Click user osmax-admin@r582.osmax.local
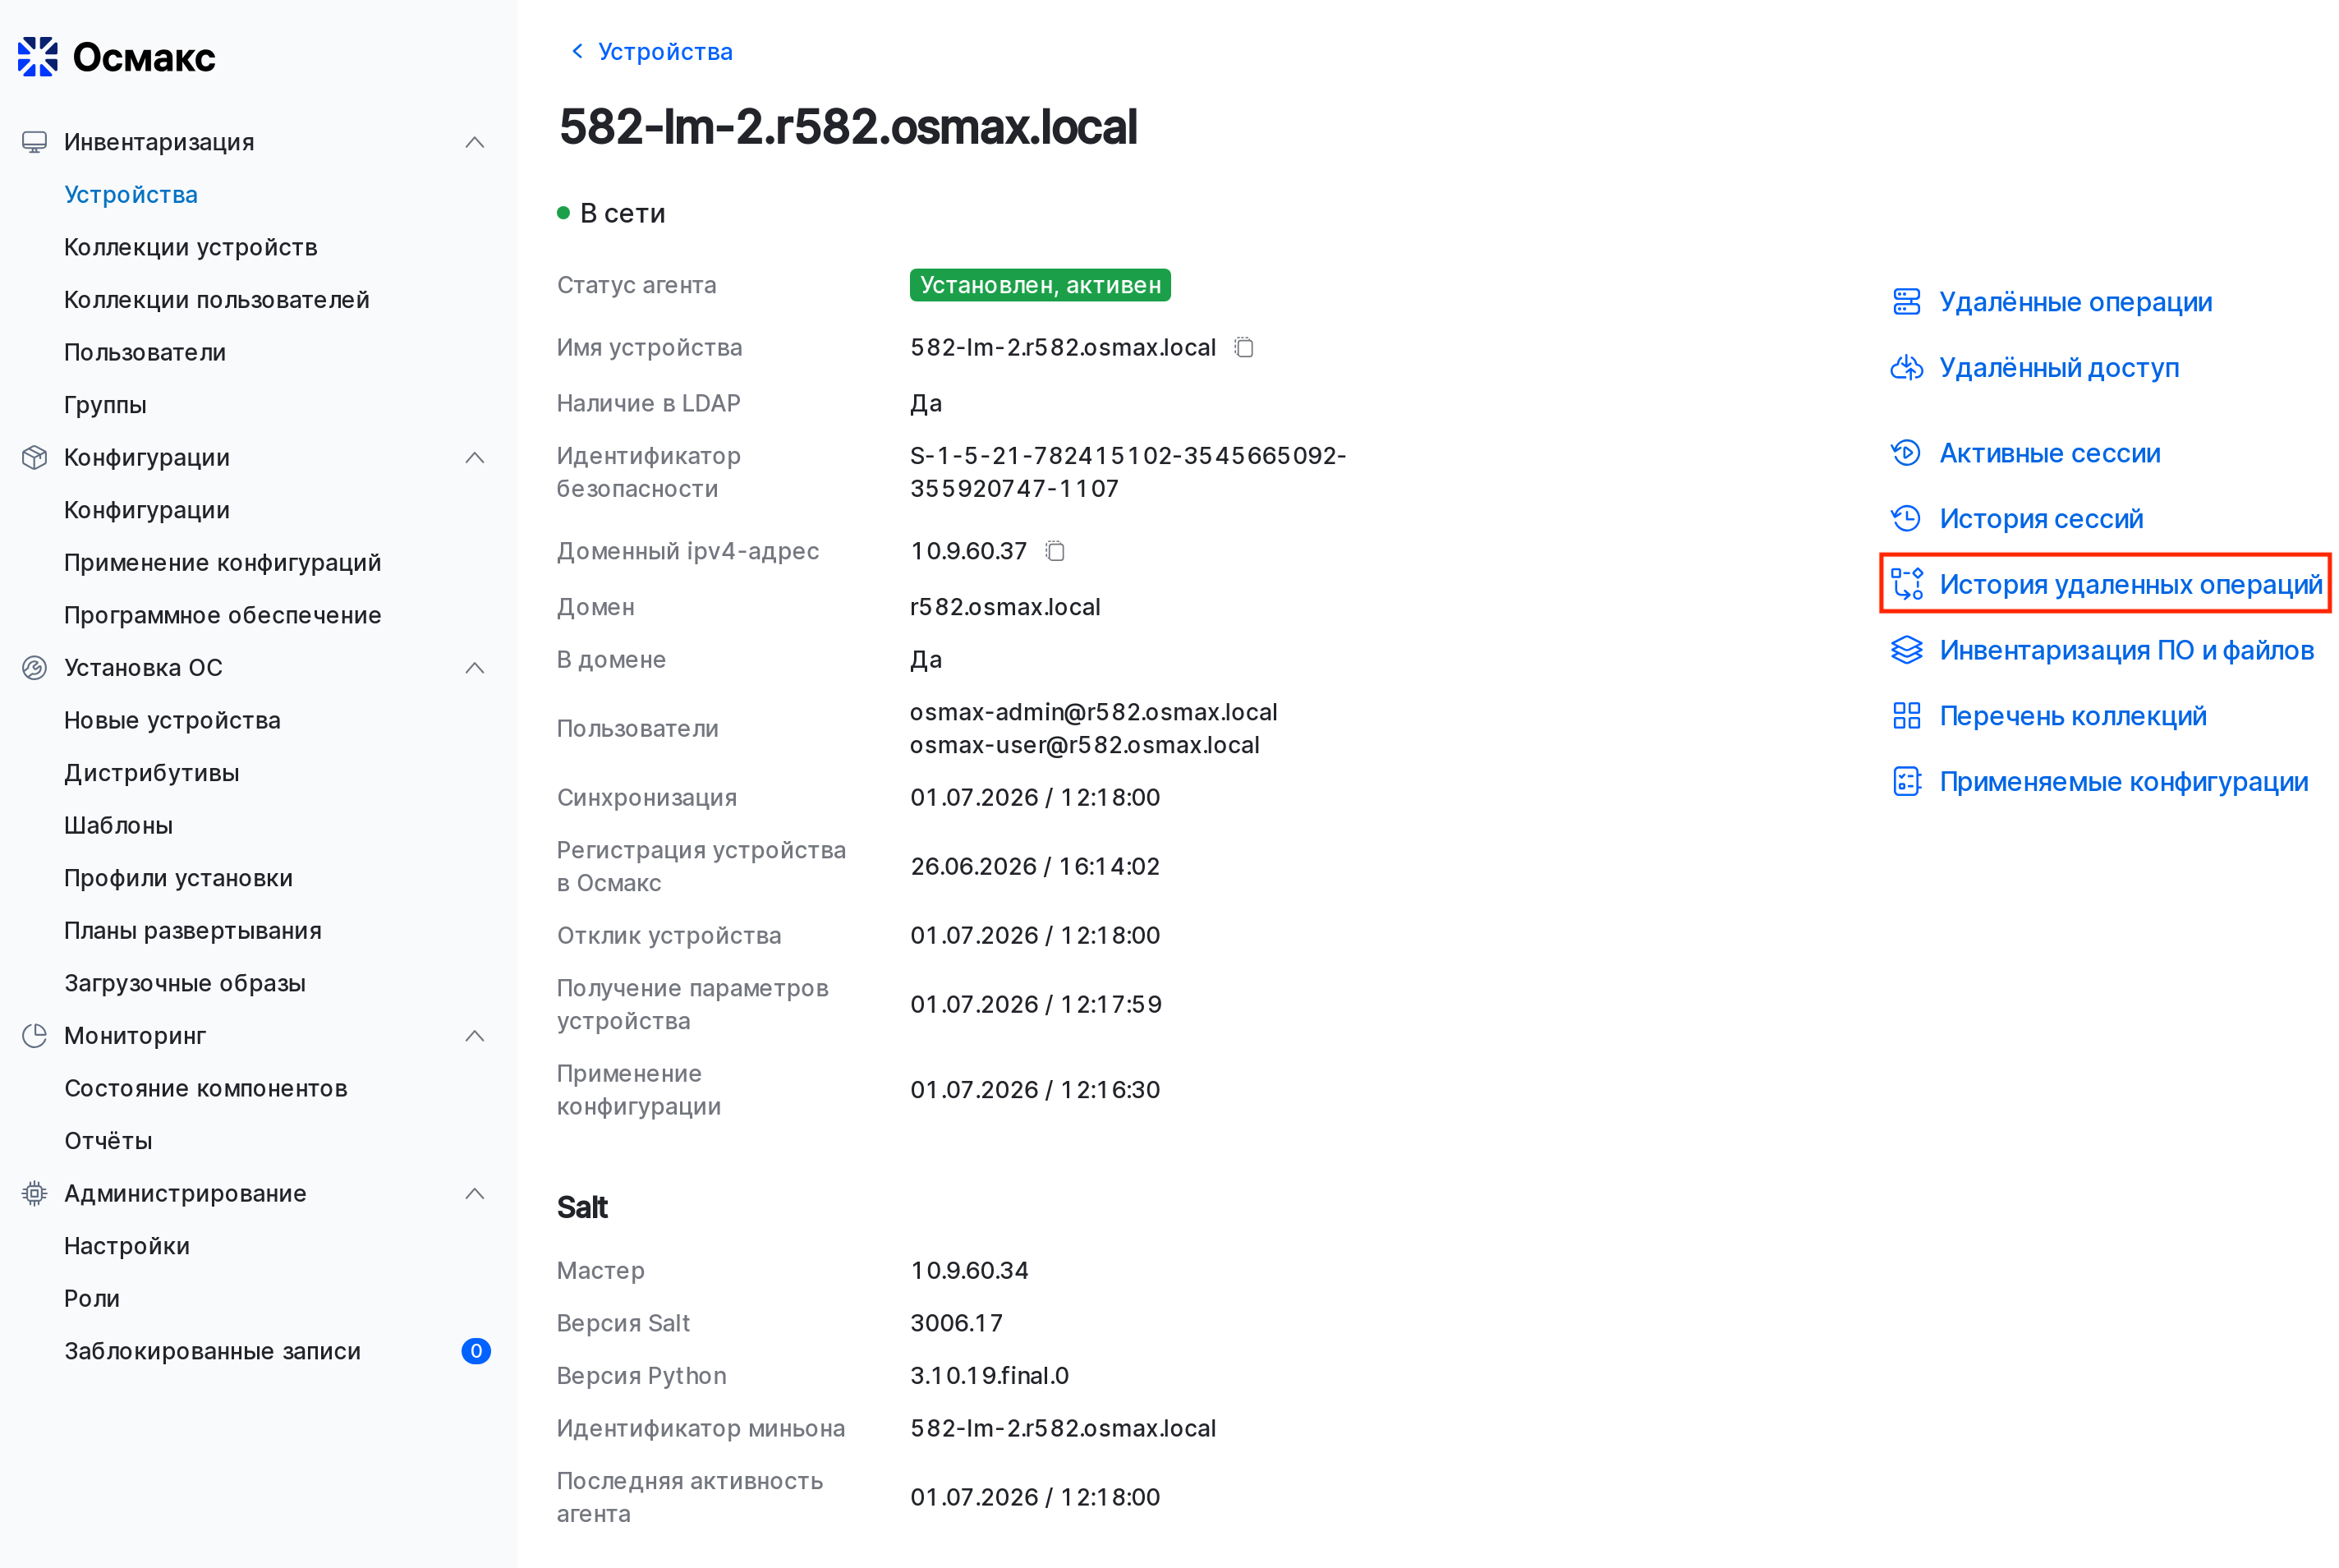Image resolution: width=2339 pixels, height=1568 pixels. [x=1094, y=712]
